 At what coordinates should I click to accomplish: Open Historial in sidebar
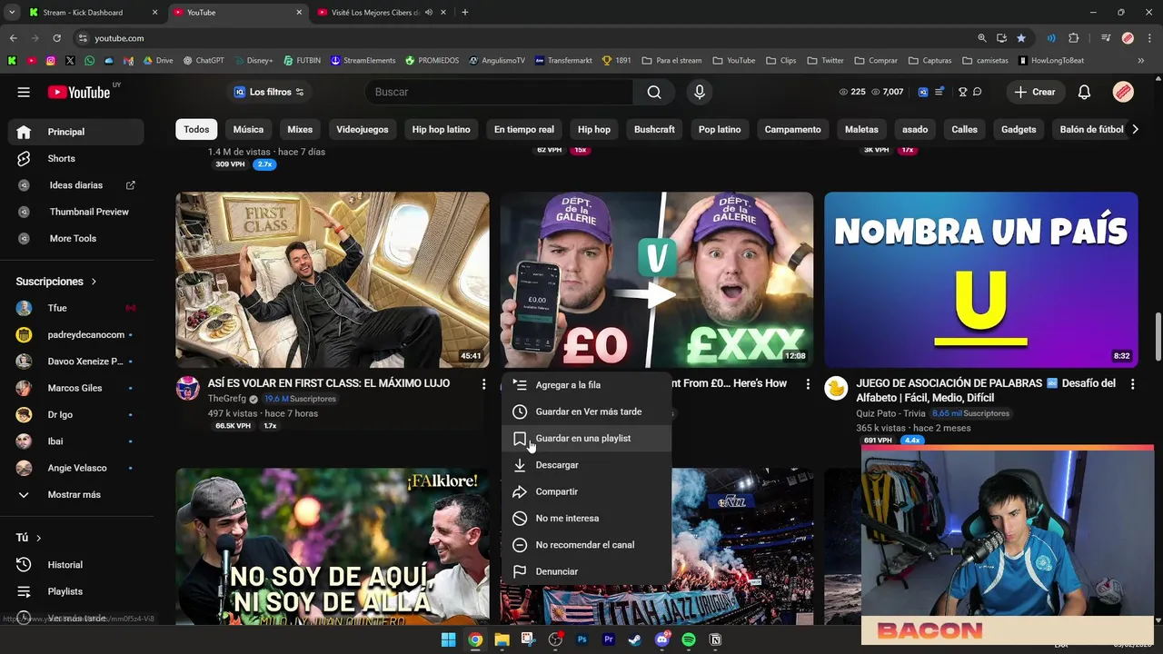[76, 565]
